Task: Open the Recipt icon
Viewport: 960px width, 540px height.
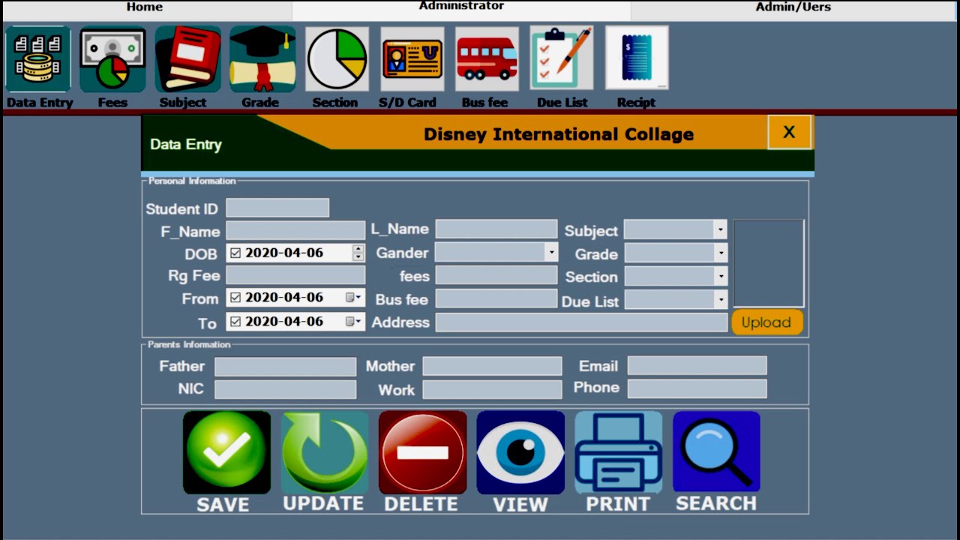Action: 637,58
